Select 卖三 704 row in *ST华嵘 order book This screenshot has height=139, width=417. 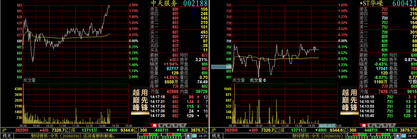[x=388, y=18]
